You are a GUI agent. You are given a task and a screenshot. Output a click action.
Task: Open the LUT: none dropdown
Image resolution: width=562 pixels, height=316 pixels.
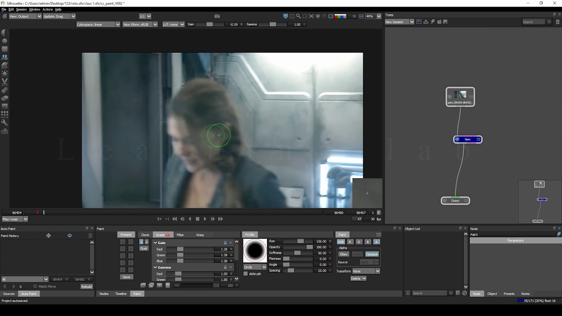pyautogui.click(x=173, y=25)
